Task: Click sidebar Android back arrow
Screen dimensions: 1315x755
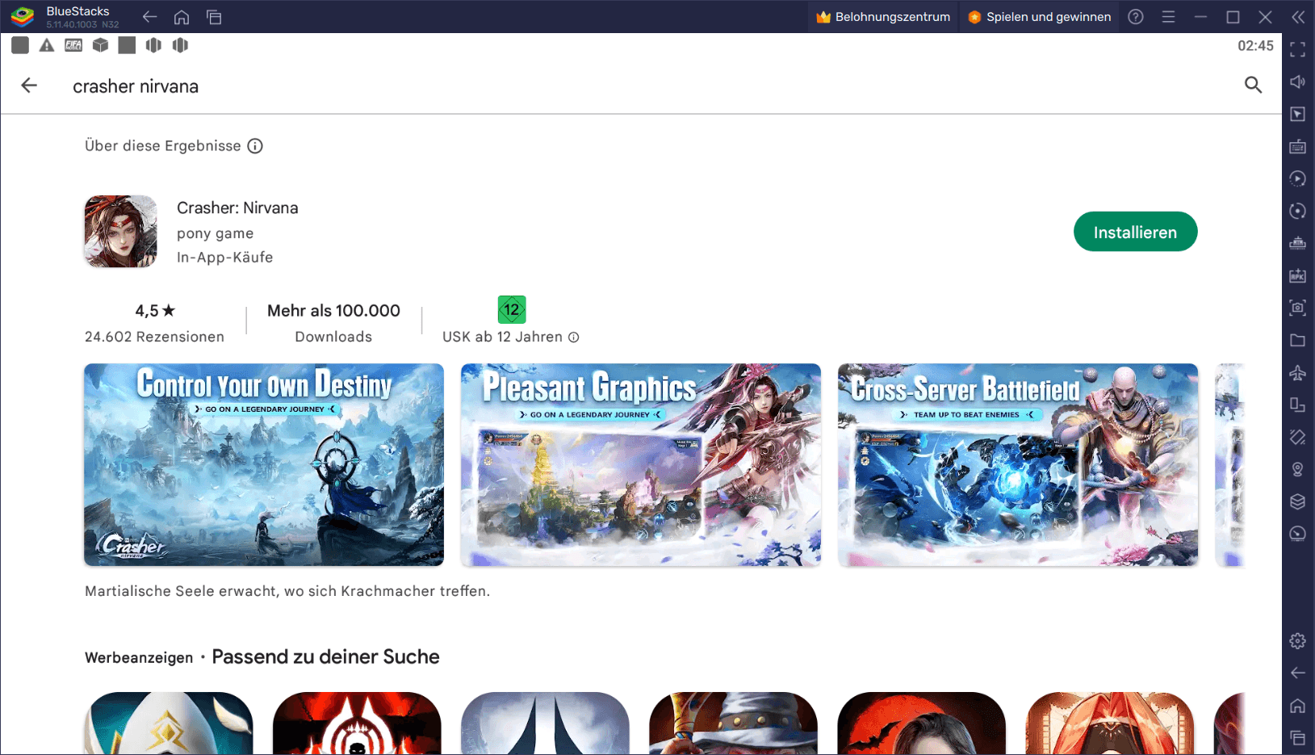Action: coord(1297,673)
